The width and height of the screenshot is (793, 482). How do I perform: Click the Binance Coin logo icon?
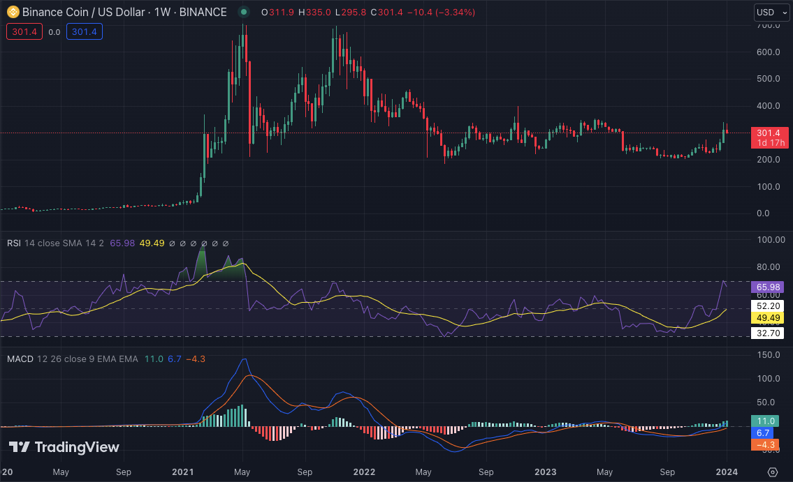point(13,12)
